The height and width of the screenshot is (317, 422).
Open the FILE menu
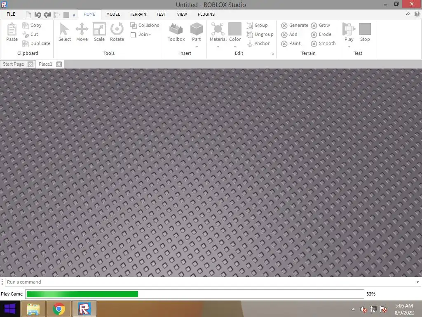(x=11, y=14)
